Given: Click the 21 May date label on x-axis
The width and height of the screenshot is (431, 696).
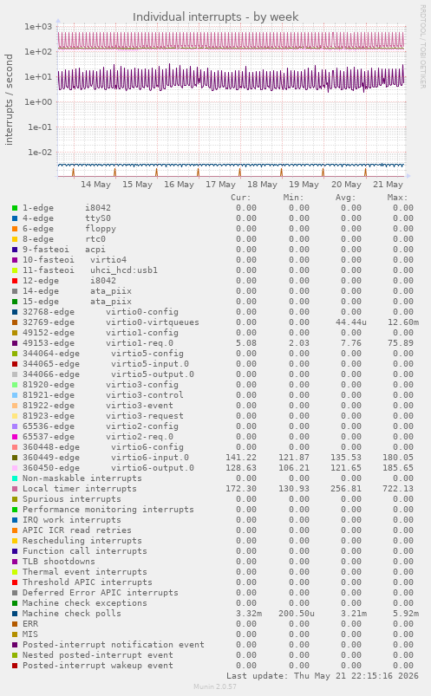Looking at the screenshot, I should coord(388,185).
